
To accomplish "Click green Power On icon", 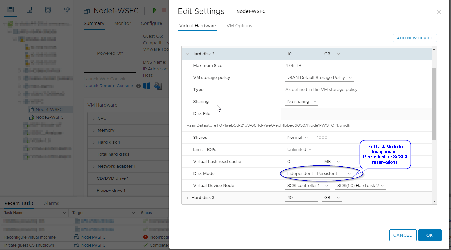I will (155, 11).
